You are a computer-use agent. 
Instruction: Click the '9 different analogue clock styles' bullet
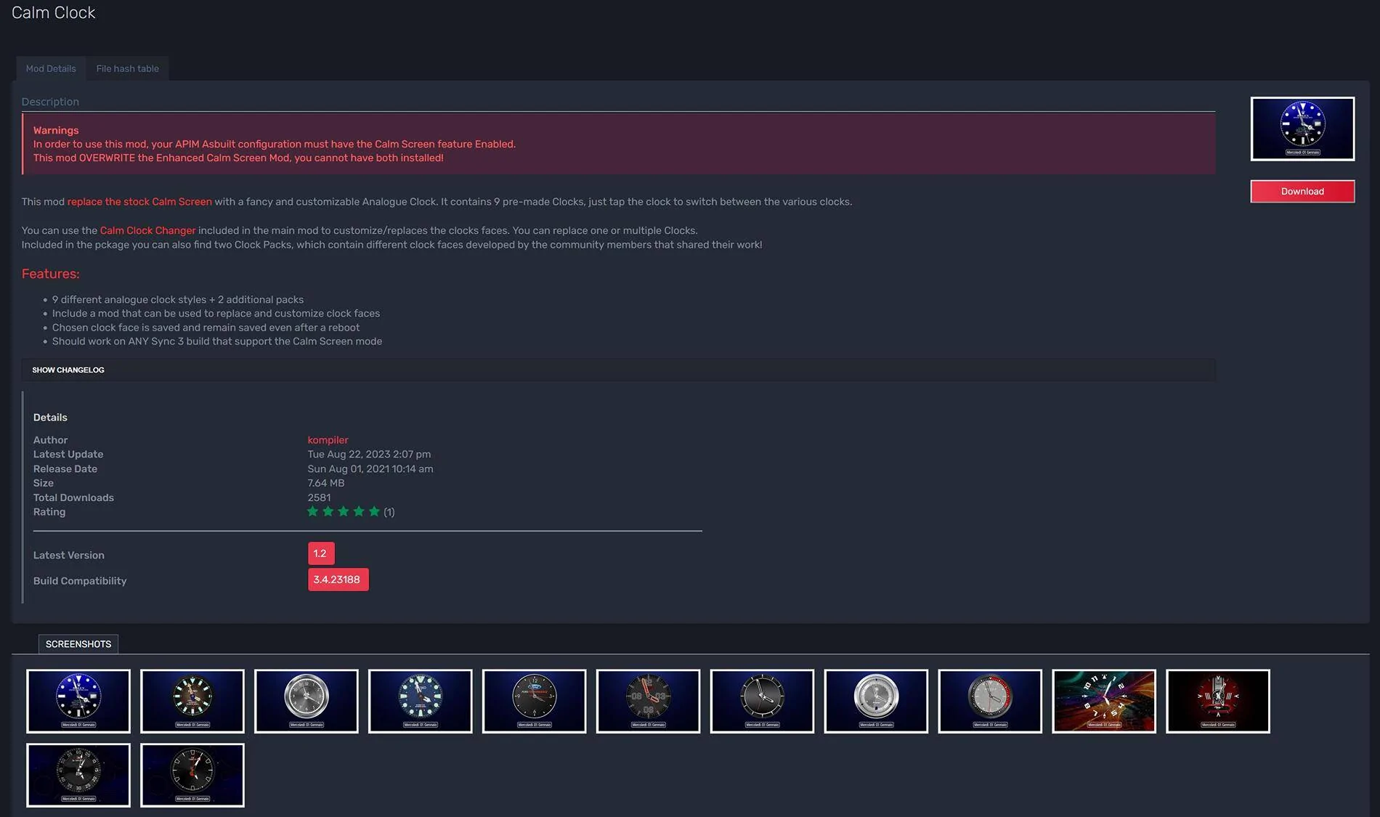pyautogui.click(x=178, y=299)
